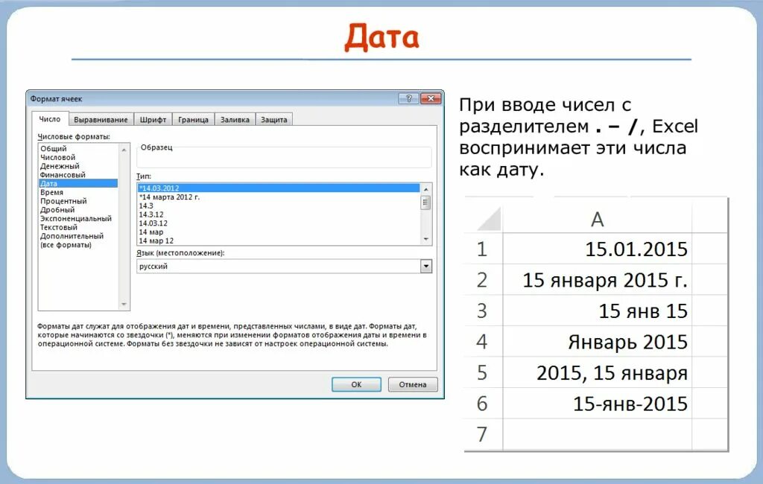Image resolution: width=763 pixels, height=484 pixels.
Task: Click the select-all corner triangle of spreadsheet
Action: (489, 219)
